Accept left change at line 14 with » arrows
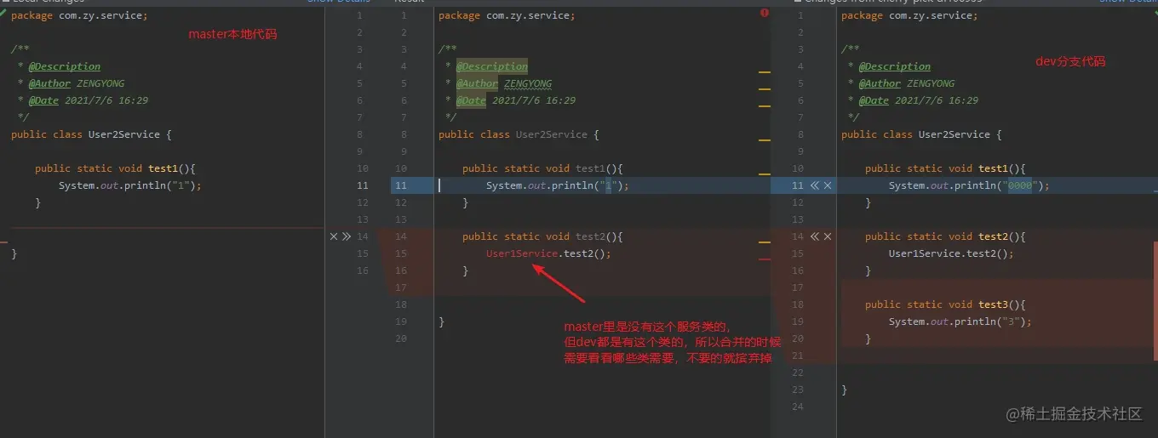Image resolution: width=1158 pixels, height=438 pixels. click(x=347, y=236)
